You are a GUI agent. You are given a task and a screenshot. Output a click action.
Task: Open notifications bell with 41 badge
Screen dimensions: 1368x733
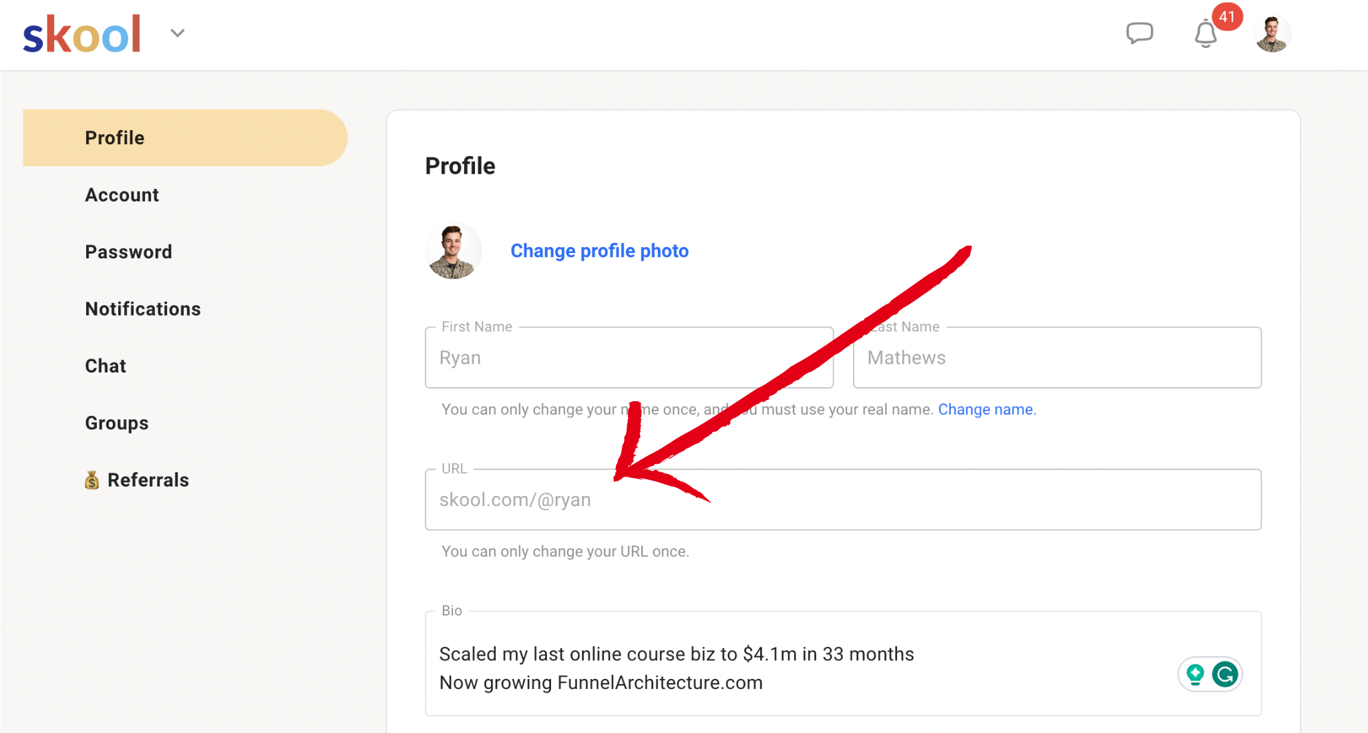coord(1206,33)
